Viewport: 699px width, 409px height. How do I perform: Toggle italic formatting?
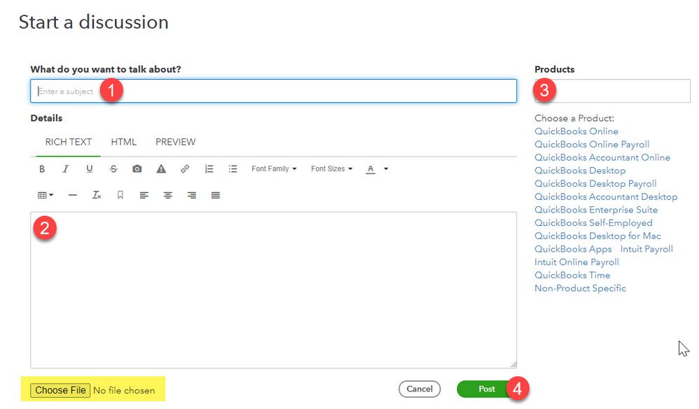[66, 169]
